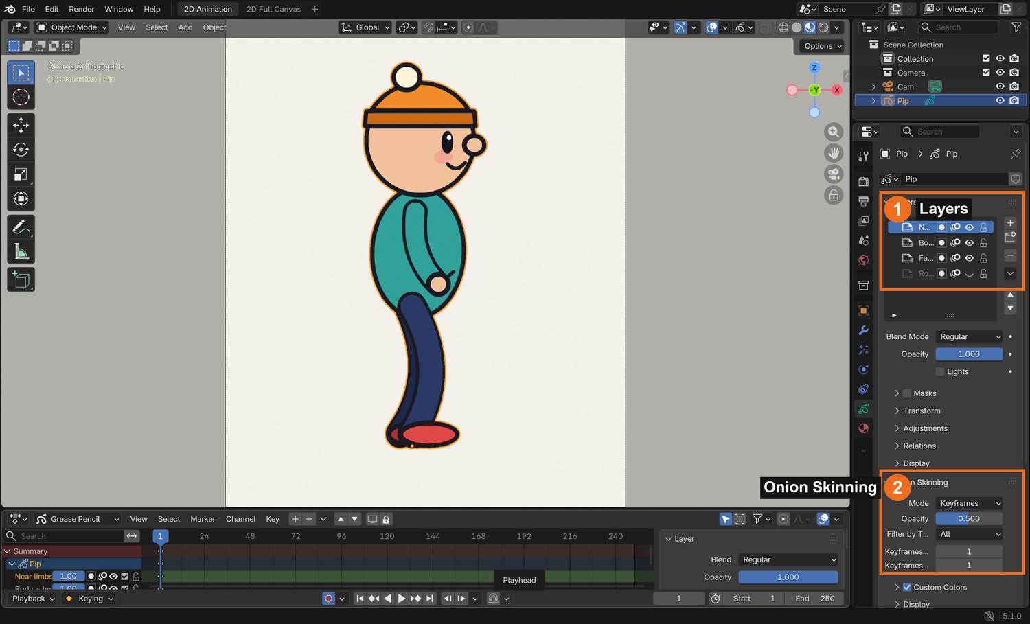Viewport: 1030px width, 624px height.
Task: Uncheck the Custom Colors checkbox
Action: tap(907, 588)
